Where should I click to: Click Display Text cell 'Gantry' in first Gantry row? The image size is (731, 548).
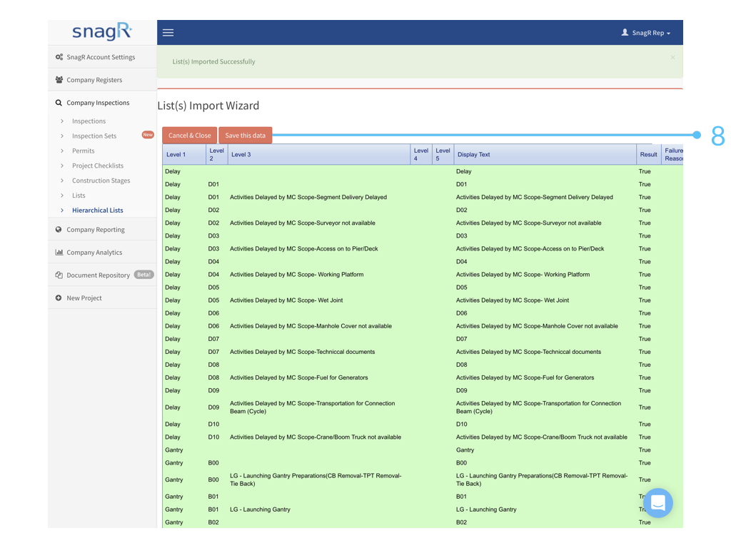pyautogui.click(x=465, y=450)
